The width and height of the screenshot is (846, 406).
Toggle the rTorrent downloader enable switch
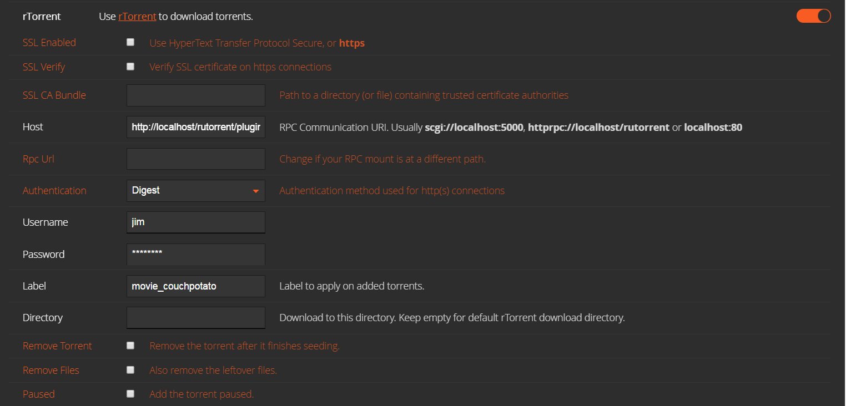(x=813, y=16)
